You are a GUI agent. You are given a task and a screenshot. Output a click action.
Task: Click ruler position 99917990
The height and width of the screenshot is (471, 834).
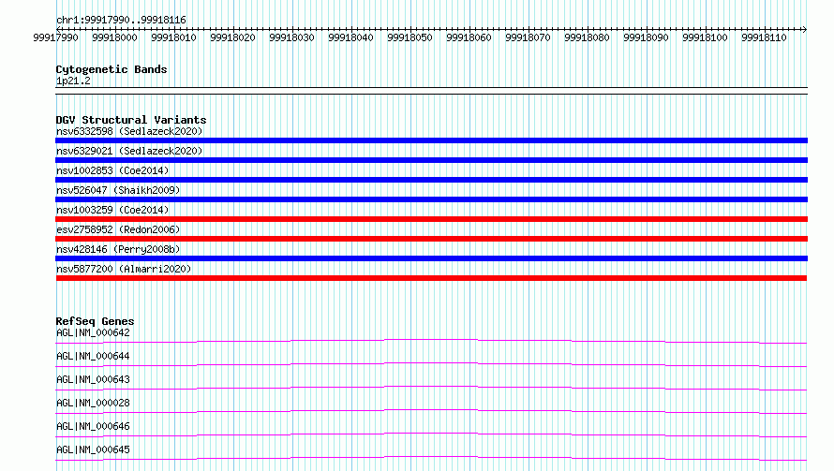(55, 37)
